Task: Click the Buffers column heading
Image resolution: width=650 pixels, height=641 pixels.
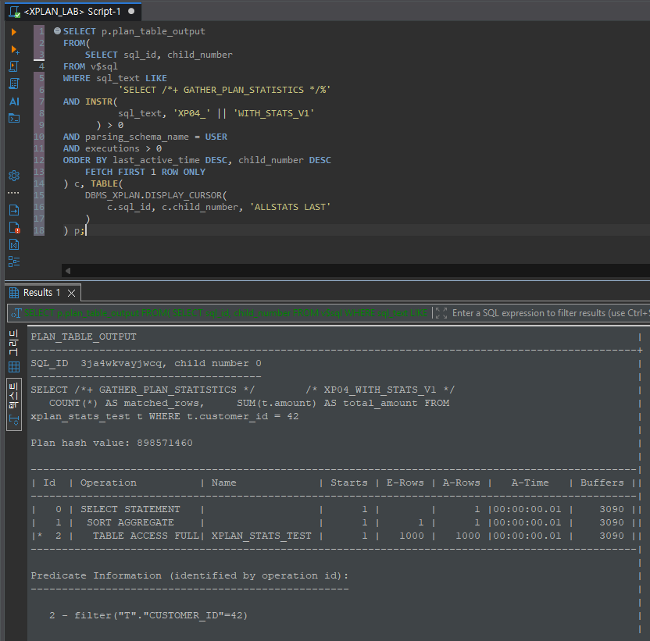Action: click(602, 483)
